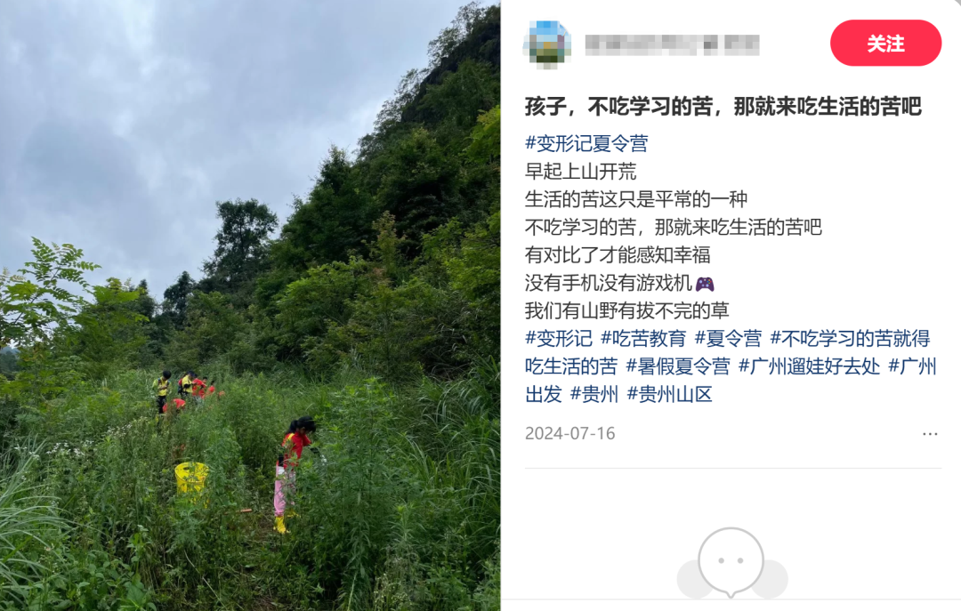The image size is (961, 611).
Task: Open the #夏令营 hashtag
Action: 728,338
